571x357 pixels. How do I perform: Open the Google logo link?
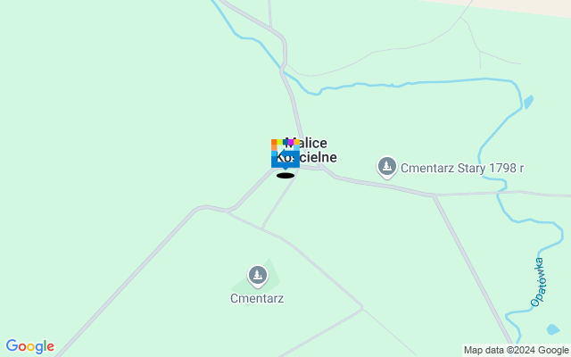pyautogui.click(x=29, y=346)
